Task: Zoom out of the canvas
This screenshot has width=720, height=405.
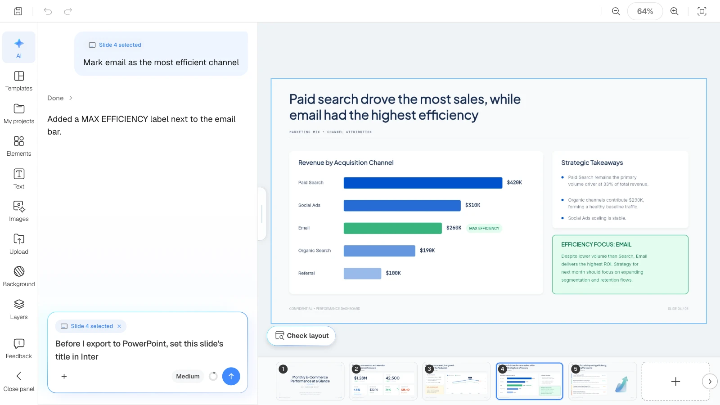Action: click(x=616, y=11)
